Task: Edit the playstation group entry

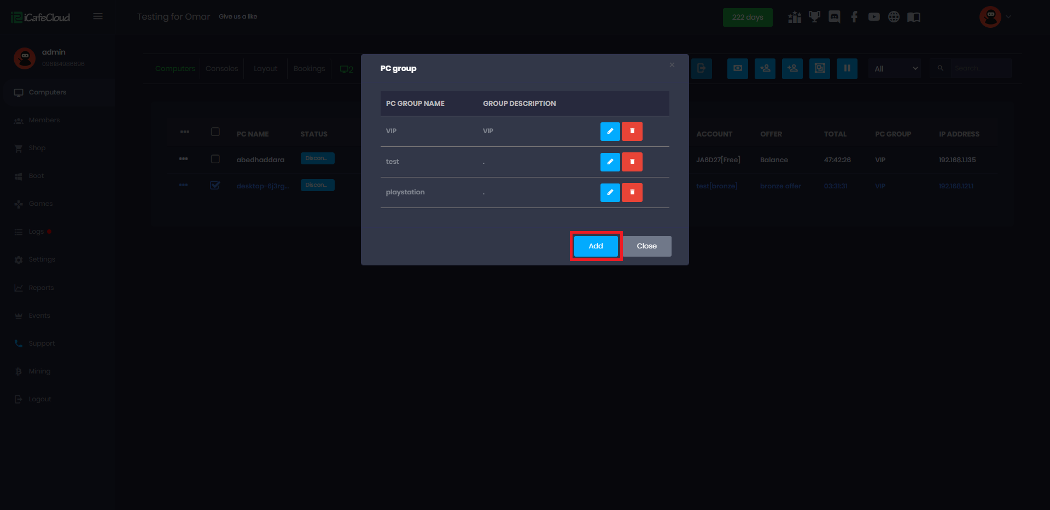Action: (610, 192)
